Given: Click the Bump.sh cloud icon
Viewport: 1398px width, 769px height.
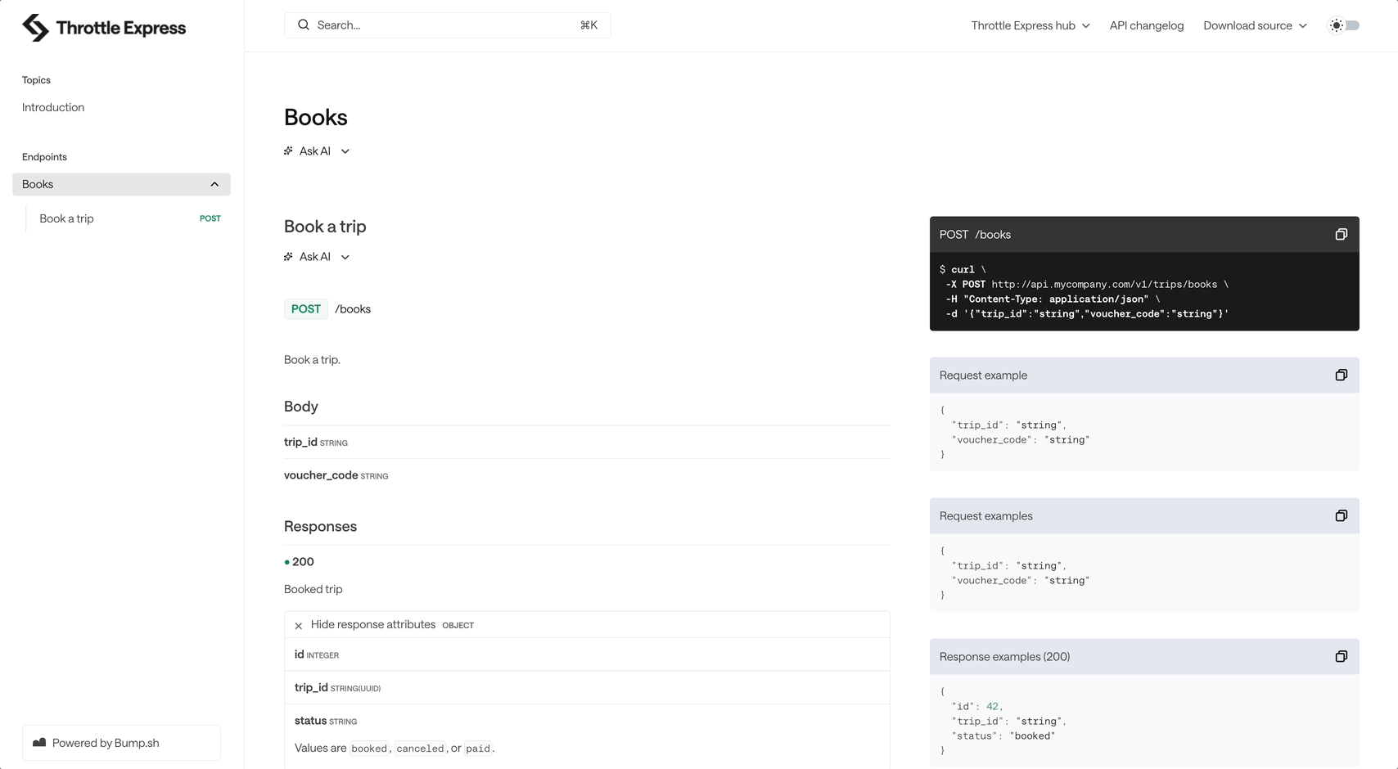Looking at the screenshot, I should pyautogui.click(x=39, y=742).
